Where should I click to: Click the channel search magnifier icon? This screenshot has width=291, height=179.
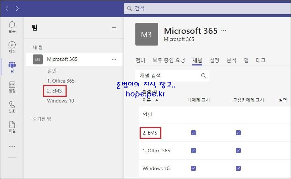[204, 76]
